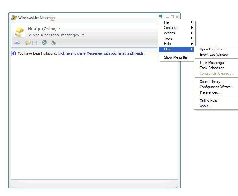Open Preferences... in Plus! submenu
This screenshot has height=196, width=238.
tap(210, 92)
